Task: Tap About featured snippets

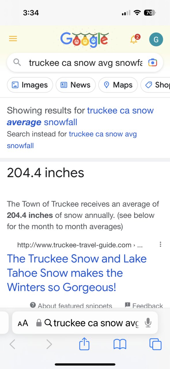Action: coord(71,306)
